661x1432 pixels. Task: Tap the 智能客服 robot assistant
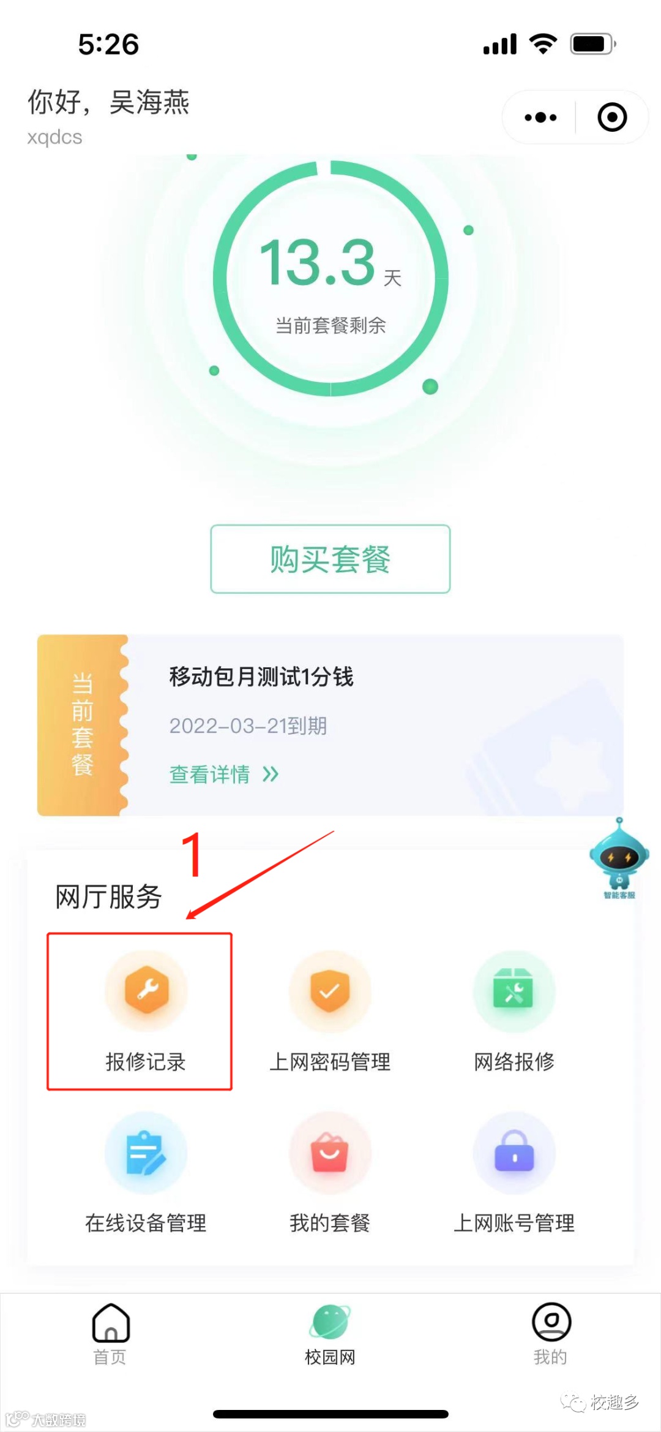tap(619, 858)
